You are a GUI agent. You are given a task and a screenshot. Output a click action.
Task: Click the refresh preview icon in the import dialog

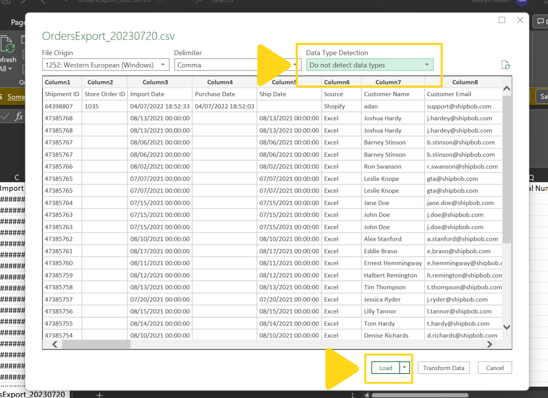(506, 66)
